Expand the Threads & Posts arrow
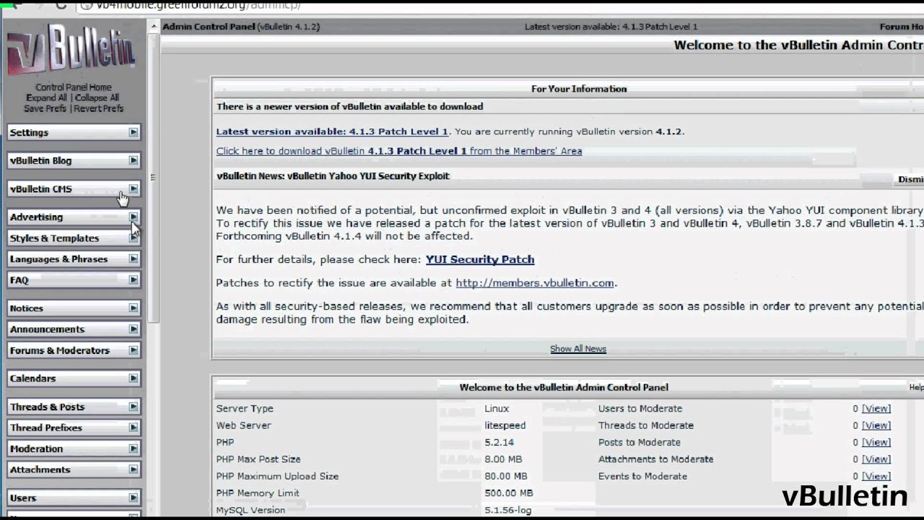Image resolution: width=924 pixels, height=520 pixels. [134, 407]
